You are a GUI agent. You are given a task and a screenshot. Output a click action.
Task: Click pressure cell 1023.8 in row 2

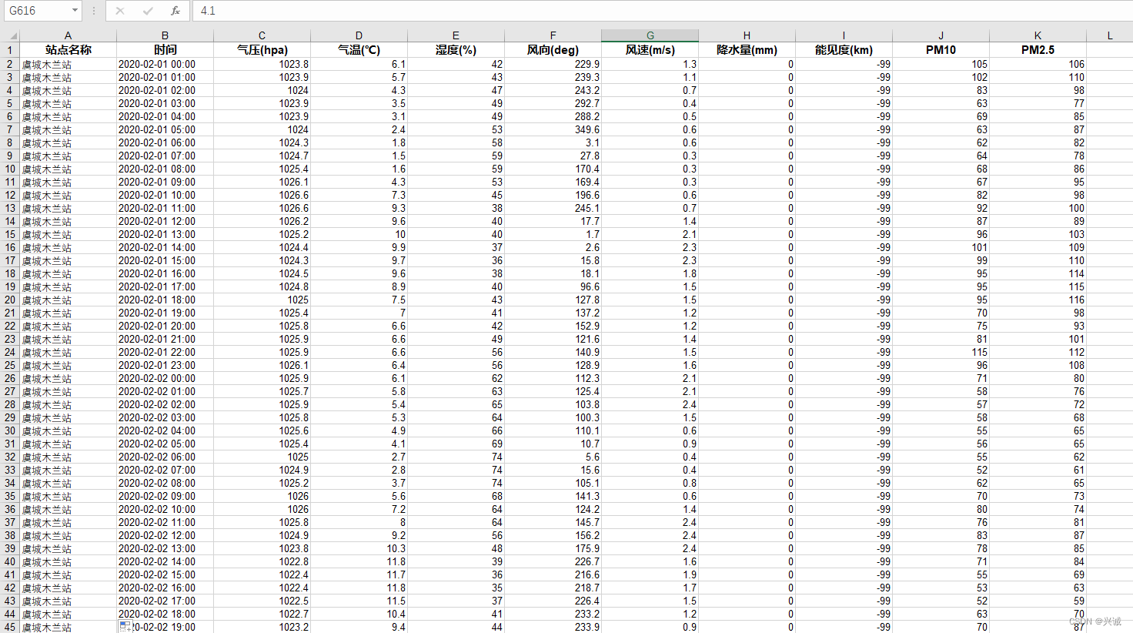click(262, 64)
